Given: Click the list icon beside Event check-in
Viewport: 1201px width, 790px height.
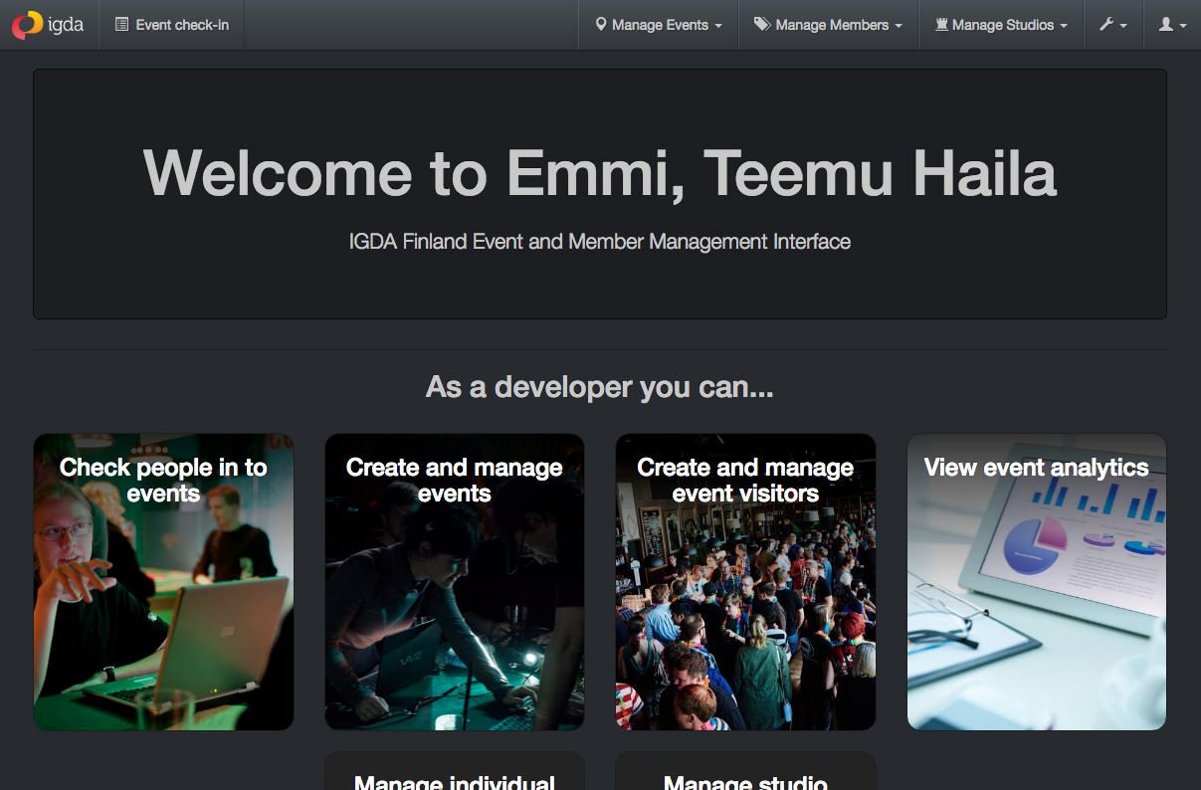Looking at the screenshot, I should pos(121,25).
